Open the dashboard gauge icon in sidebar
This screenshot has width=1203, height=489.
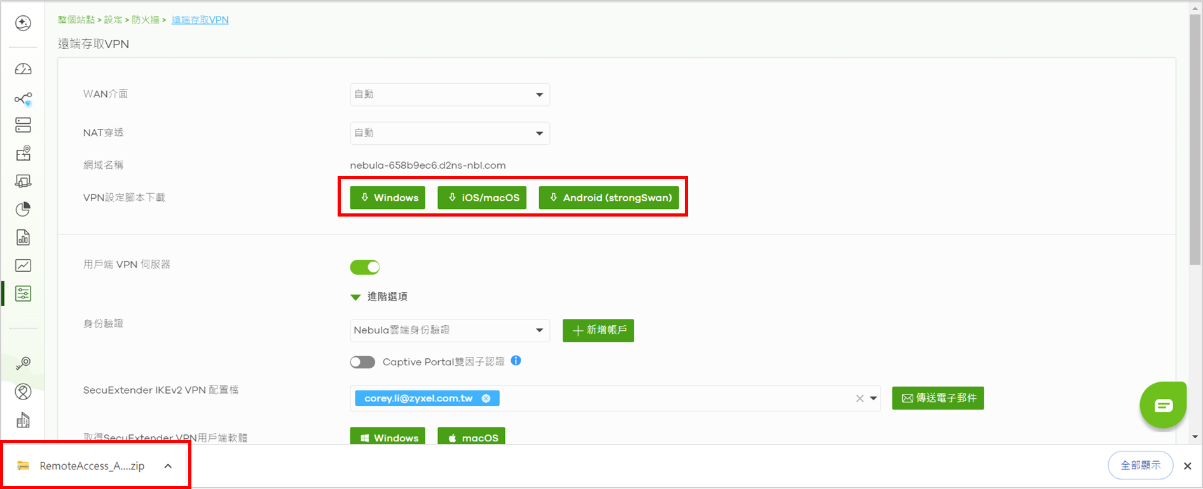coord(23,69)
